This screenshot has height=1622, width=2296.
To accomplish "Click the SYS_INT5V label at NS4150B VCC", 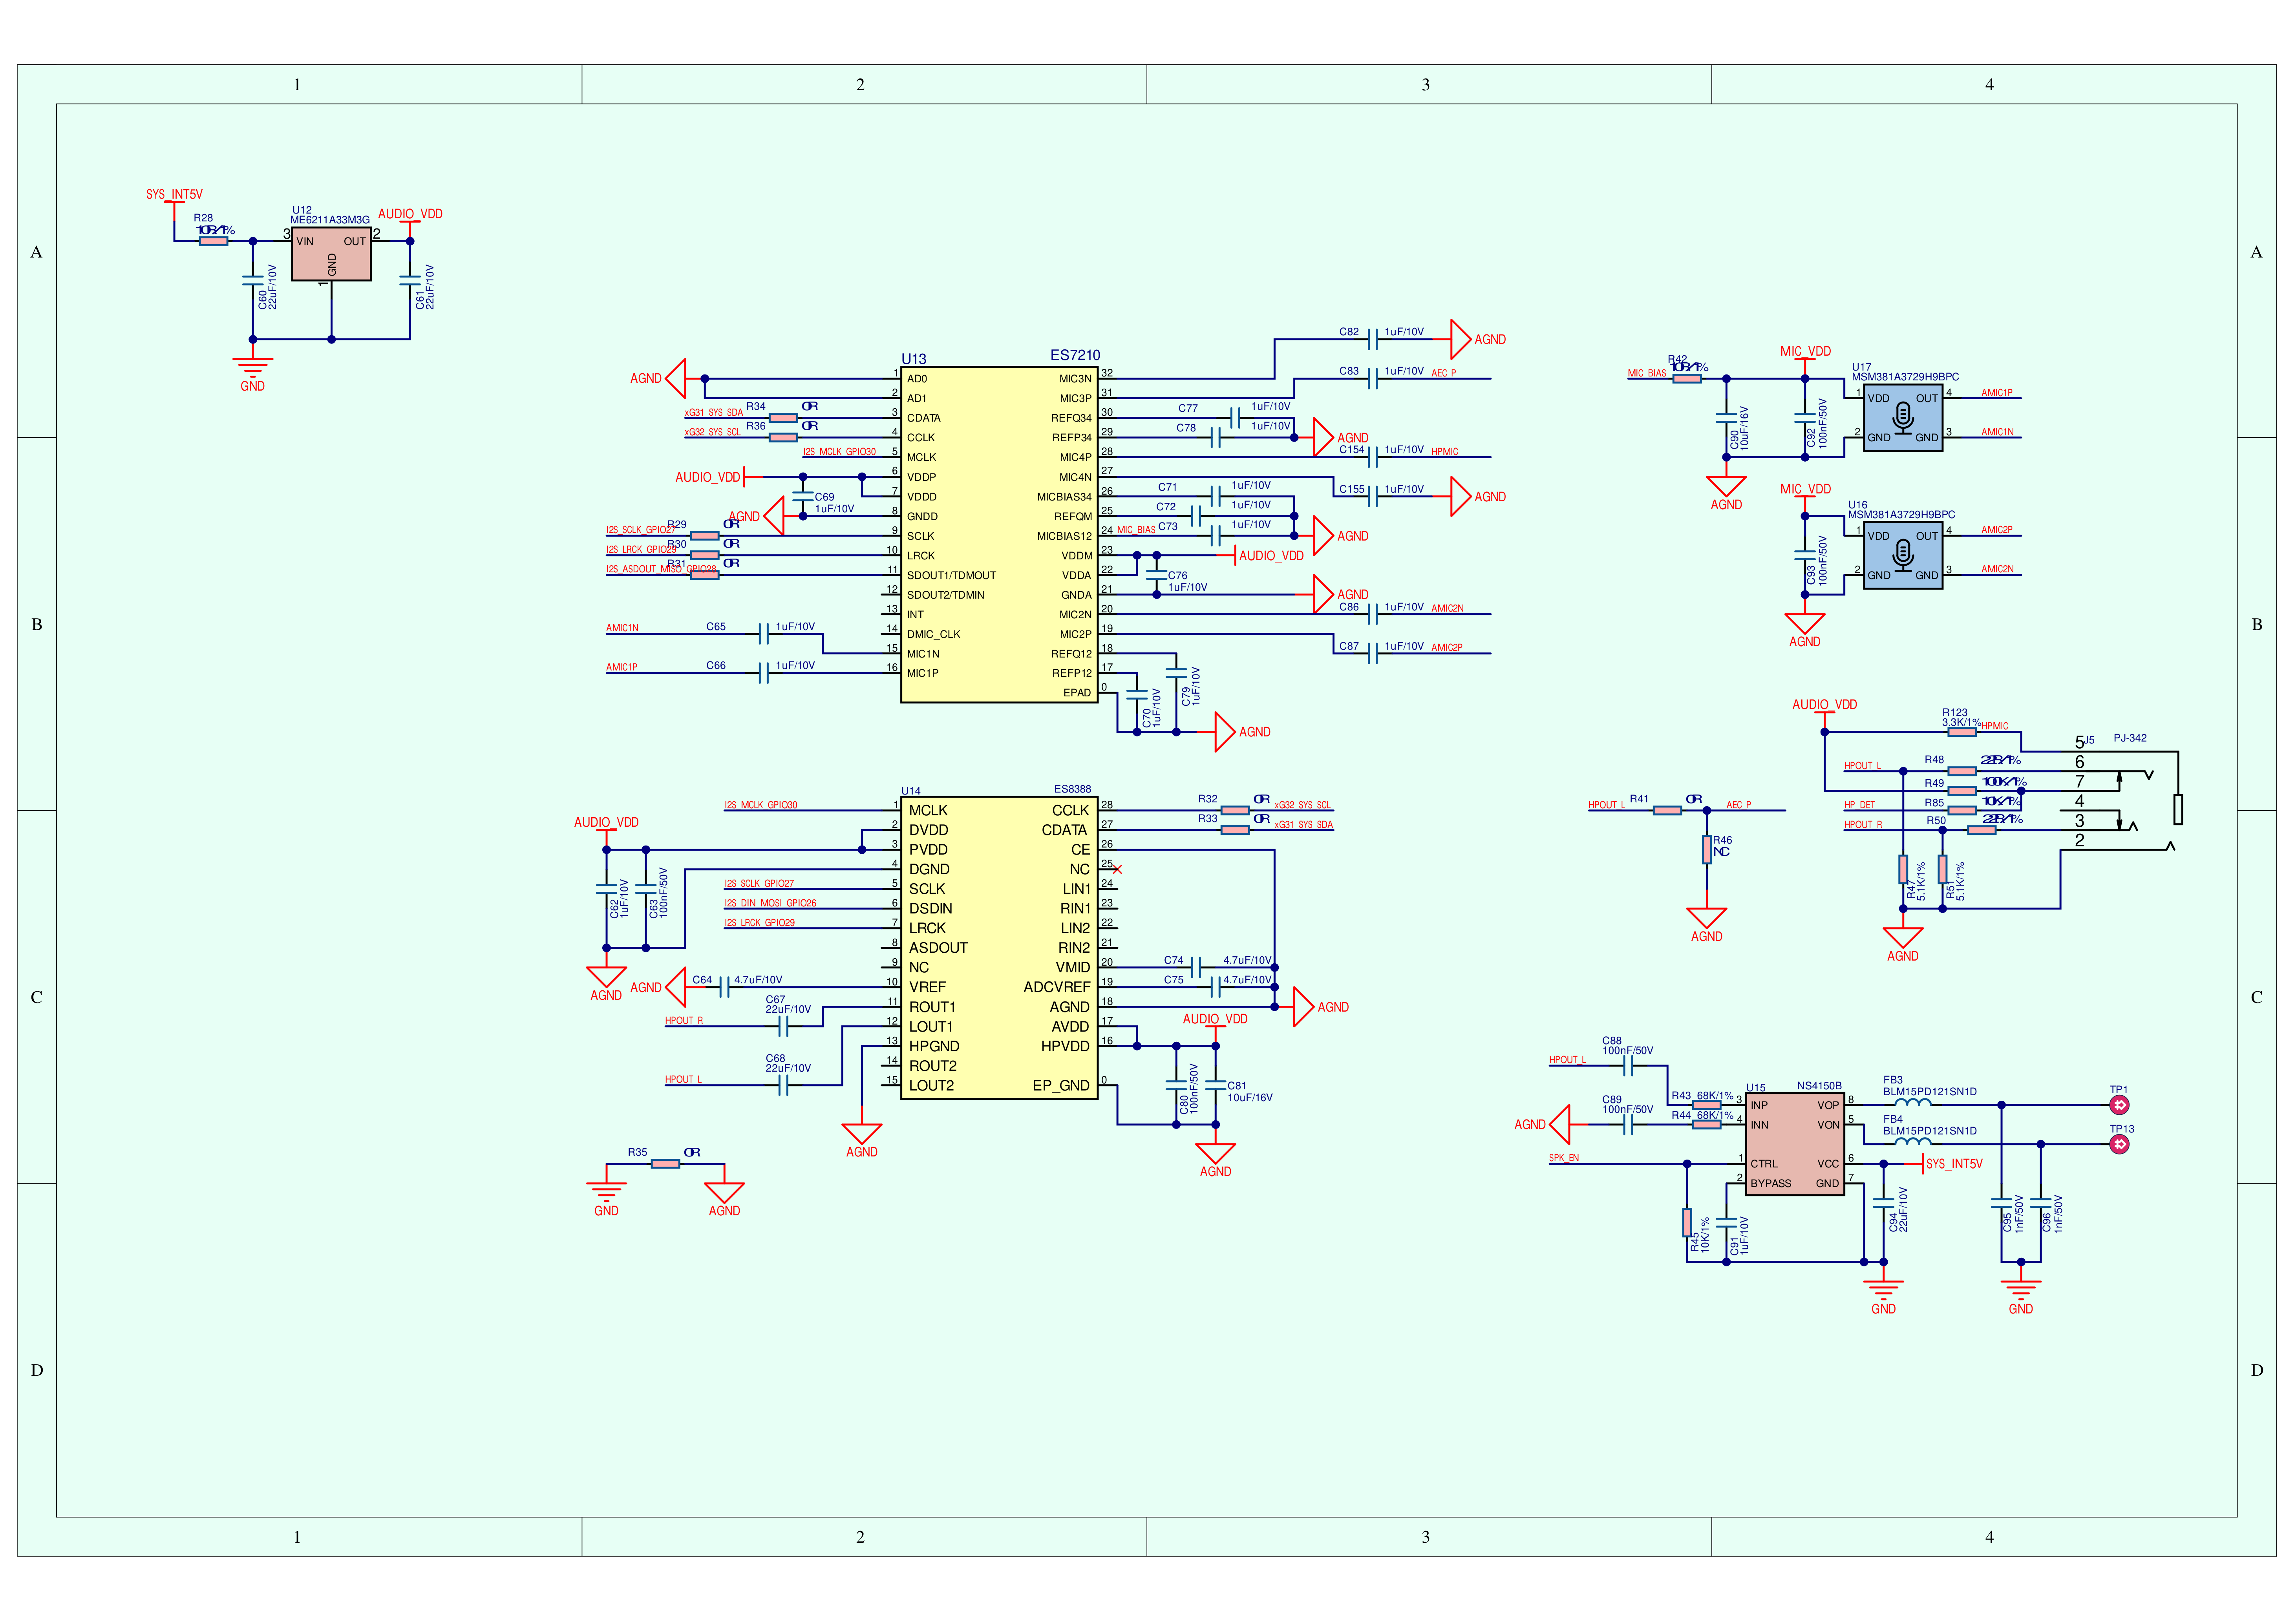I will click(x=1954, y=1164).
